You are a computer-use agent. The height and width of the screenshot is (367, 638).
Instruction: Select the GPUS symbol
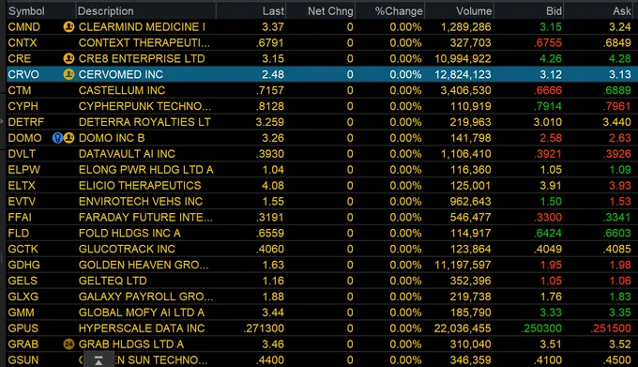[23, 329]
